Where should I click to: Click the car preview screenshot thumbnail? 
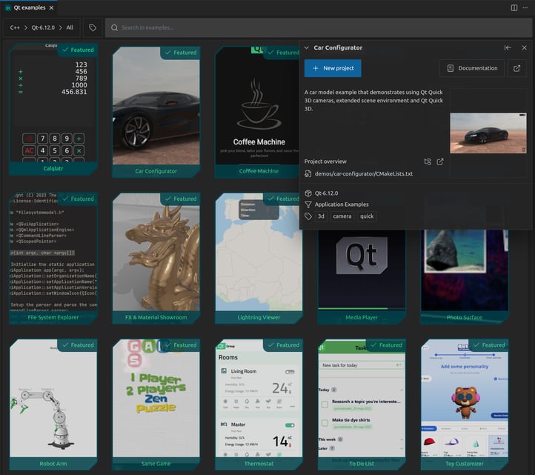488,133
